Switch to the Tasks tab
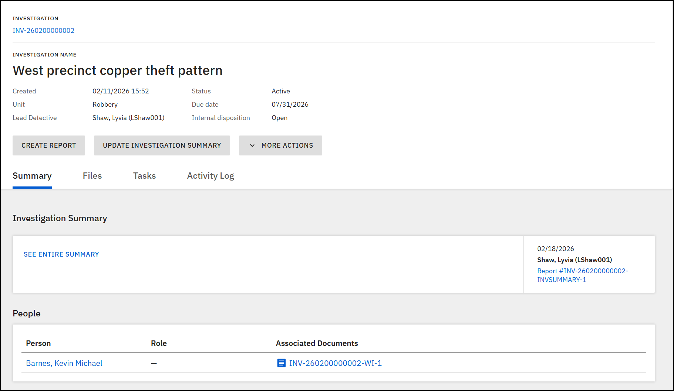This screenshot has height=391, width=674. click(x=144, y=176)
